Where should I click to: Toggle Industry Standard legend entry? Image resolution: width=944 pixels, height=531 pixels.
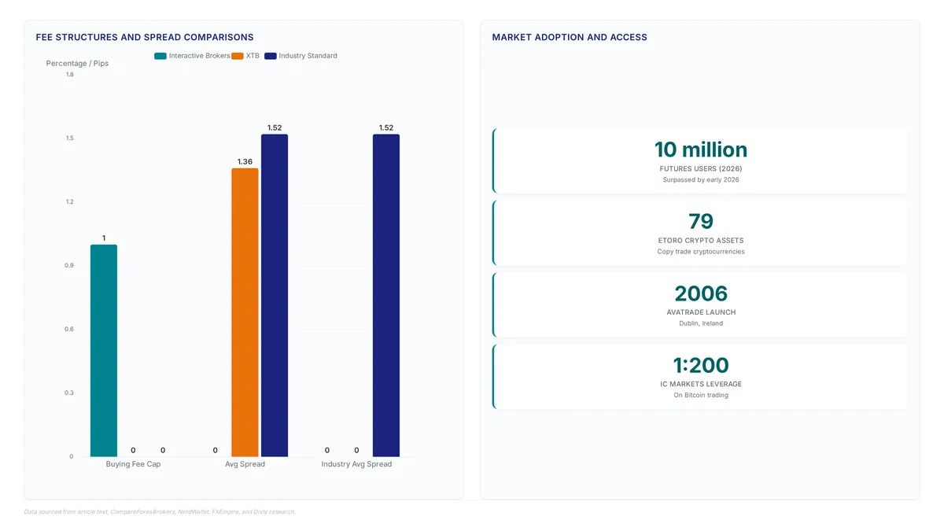(301, 56)
